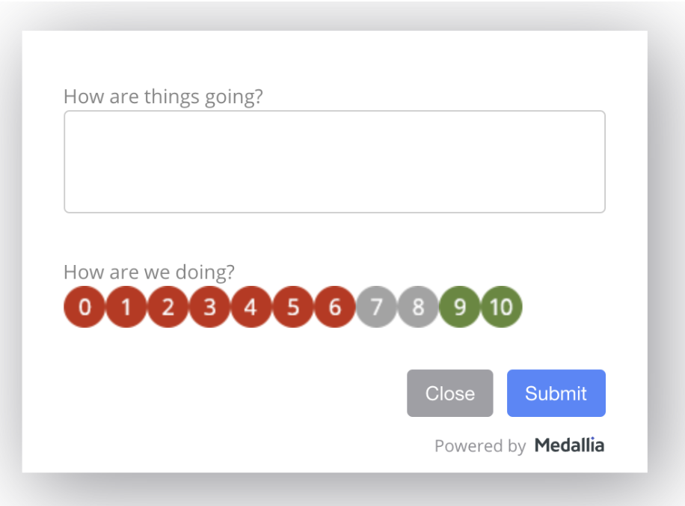Click the 'How are we doing?' label

point(149,272)
